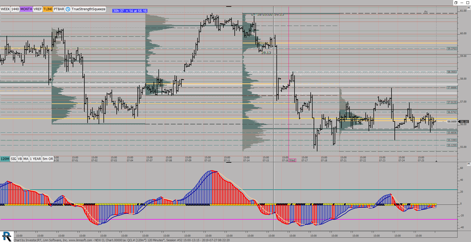Toggle the VREF button
The width and height of the screenshot is (471, 242).
tap(38, 9)
